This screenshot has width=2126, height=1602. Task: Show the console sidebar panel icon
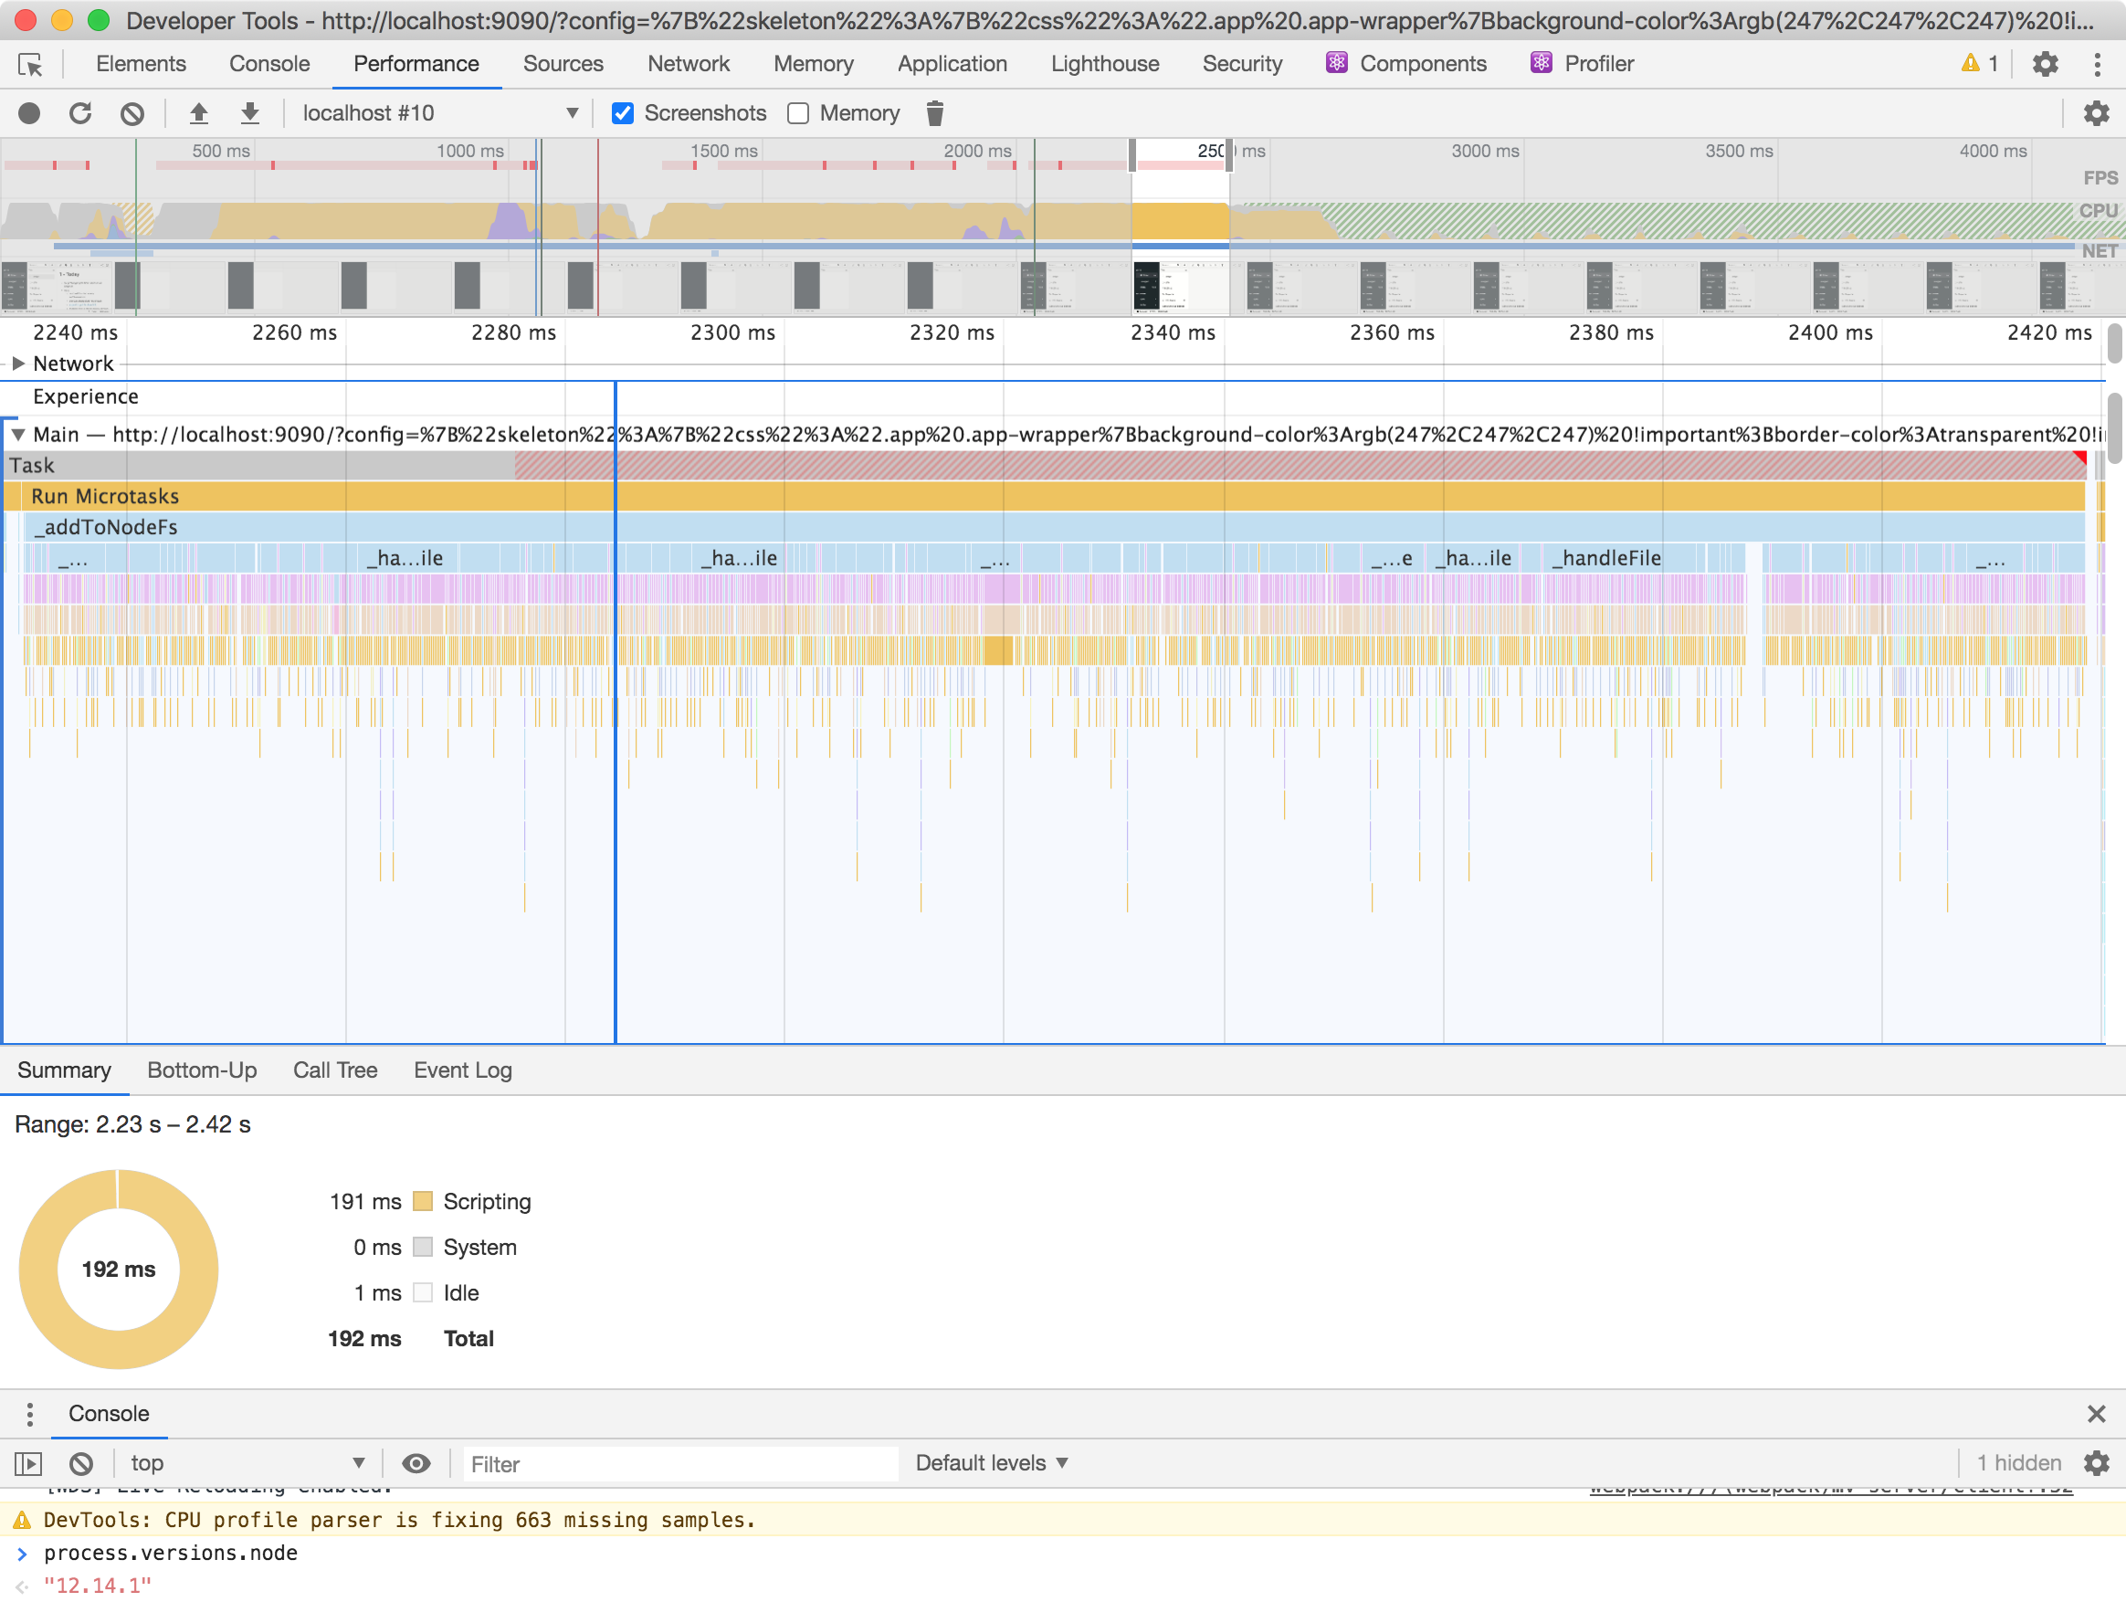[x=29, y=1463]
